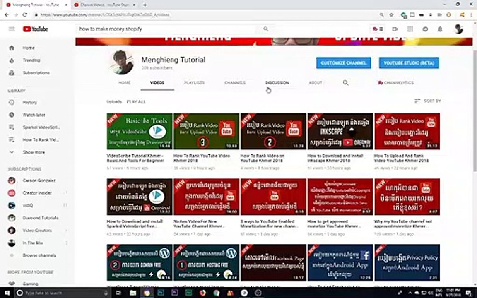477x298 pixels.
Task: Open the Channels tab
Action: tap(235, 83)
